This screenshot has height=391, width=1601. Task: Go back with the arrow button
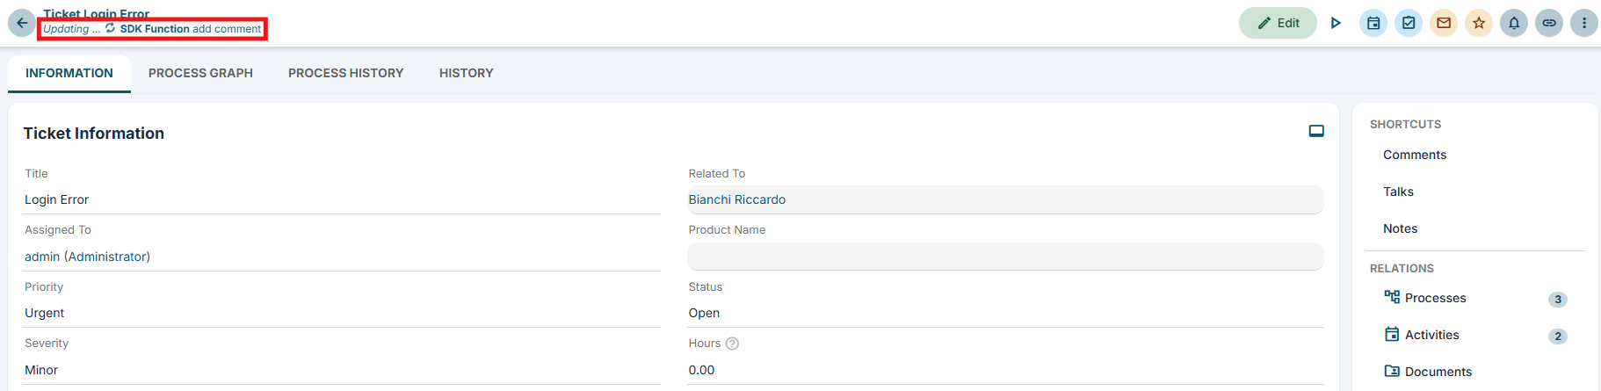(x=22, y=23)
